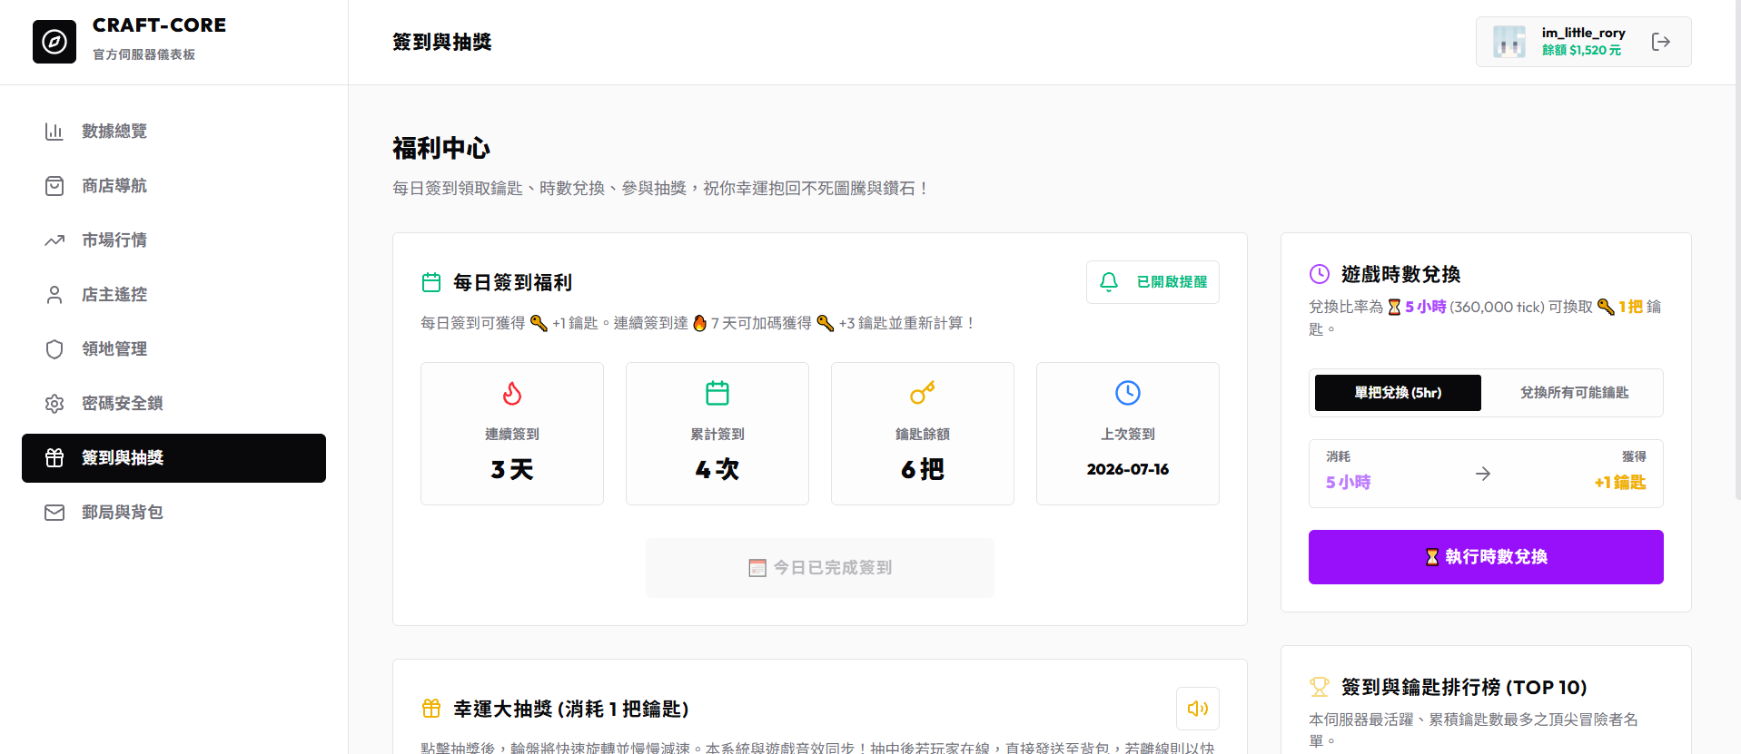1741x754 pixels.
Task: Click the trending line icon for 市場行情
Action: point(54,240)
